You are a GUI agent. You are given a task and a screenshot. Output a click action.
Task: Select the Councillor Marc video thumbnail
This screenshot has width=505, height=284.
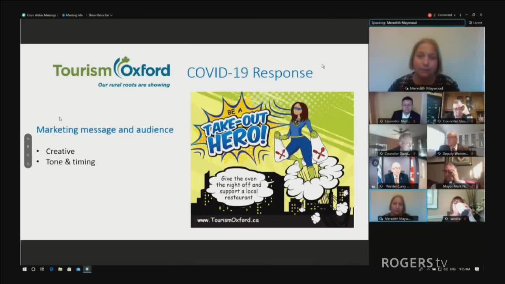[398, 108]
